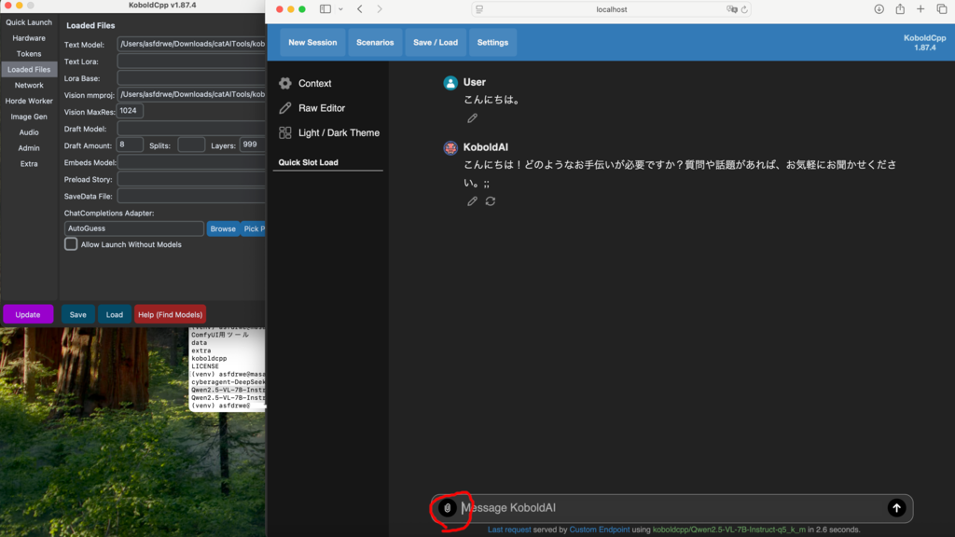Switch to Horde Worker tab
The width and height of the screenshot is (955, 537).
pos(29,101)
